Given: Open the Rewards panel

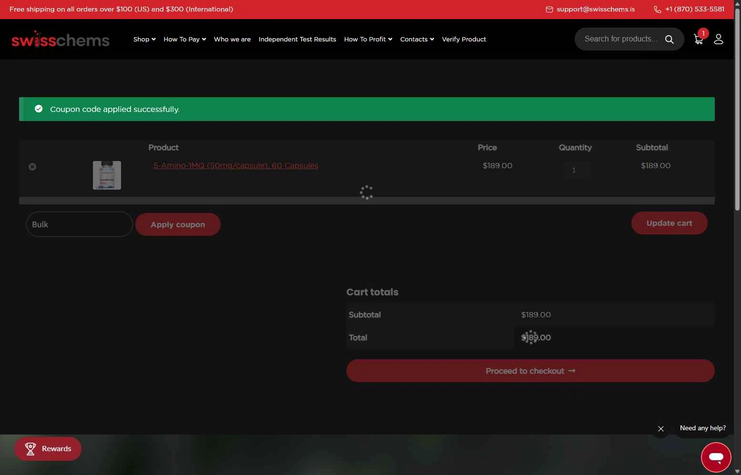Looking at the screenshot, I should pos(48,449).
